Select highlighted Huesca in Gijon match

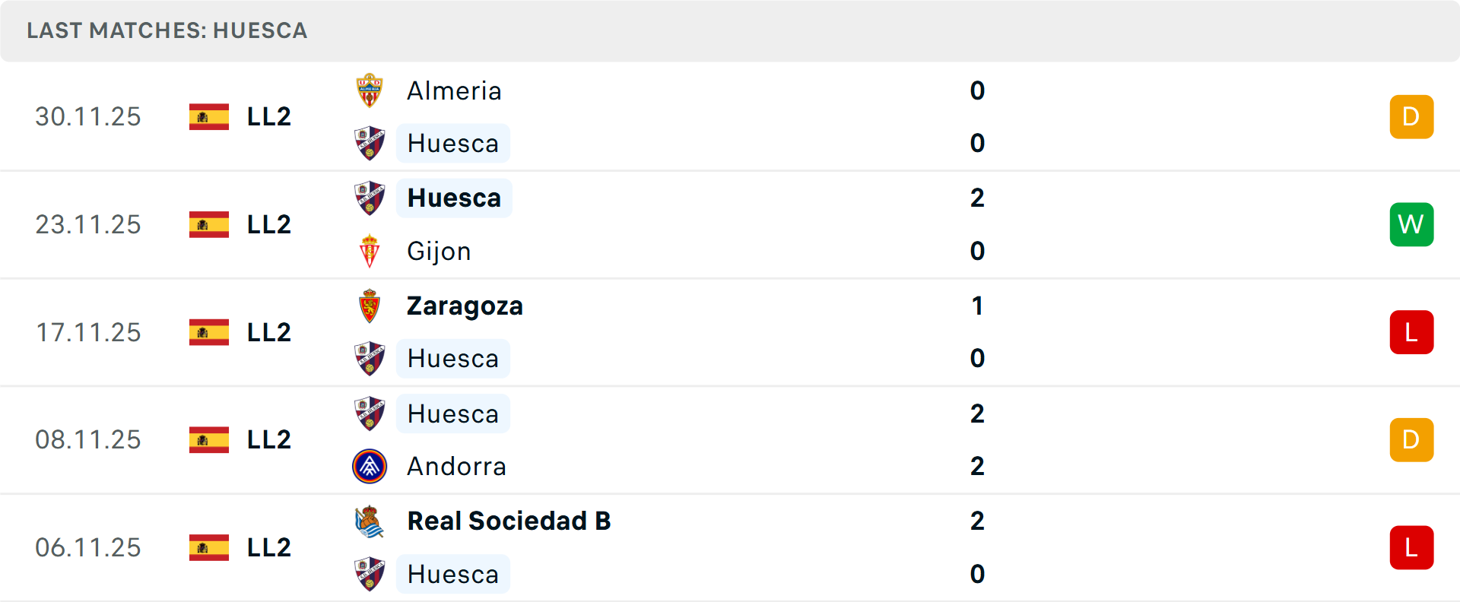point(454,198)
